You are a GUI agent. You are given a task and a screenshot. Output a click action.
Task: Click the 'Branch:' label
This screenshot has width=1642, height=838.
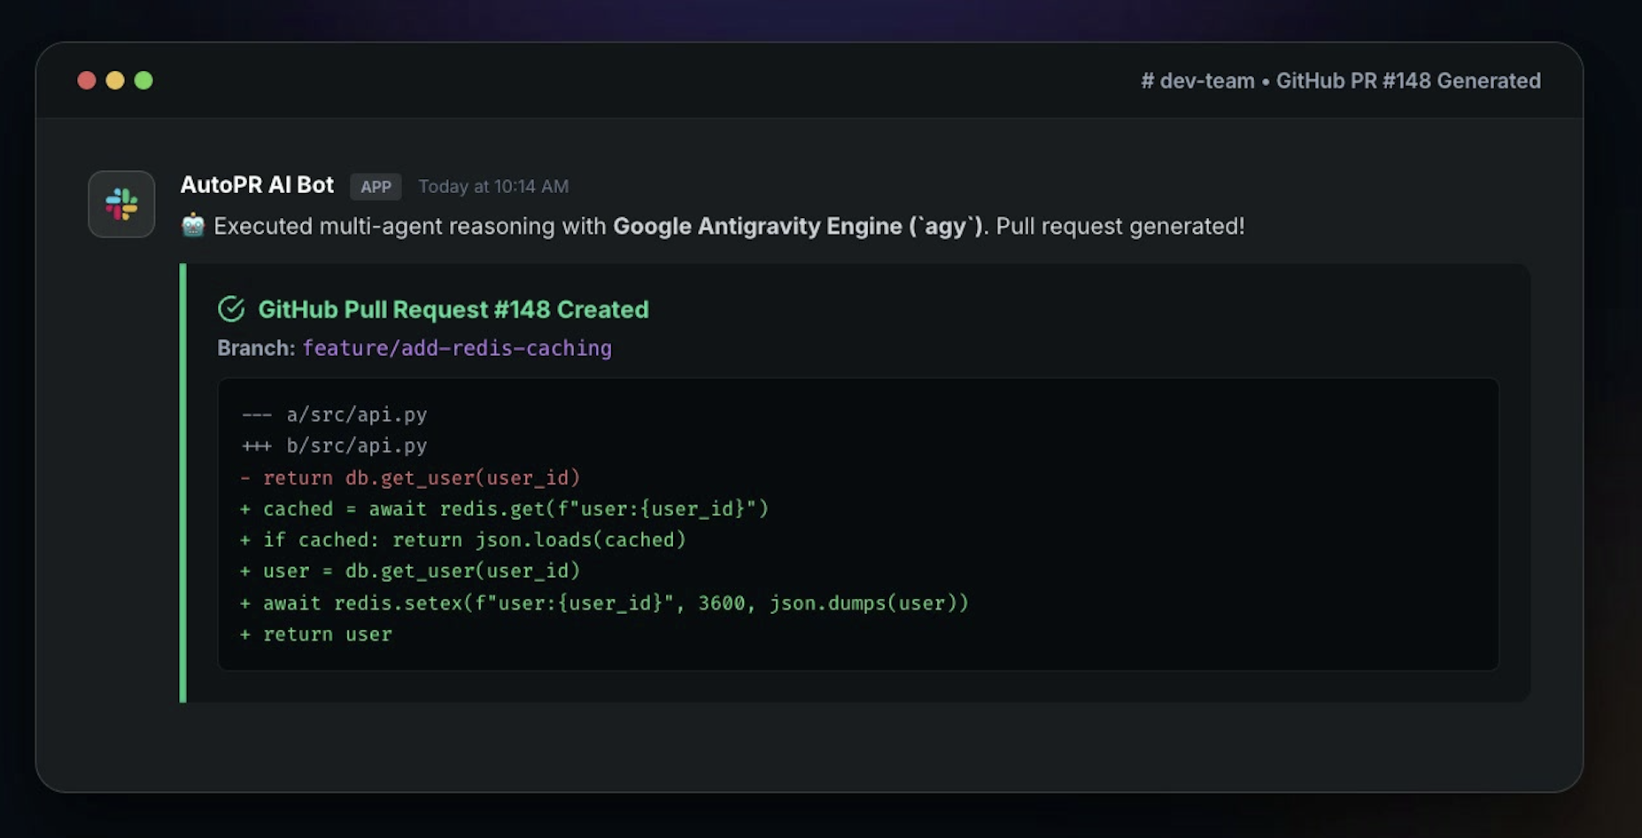(256, 348)
